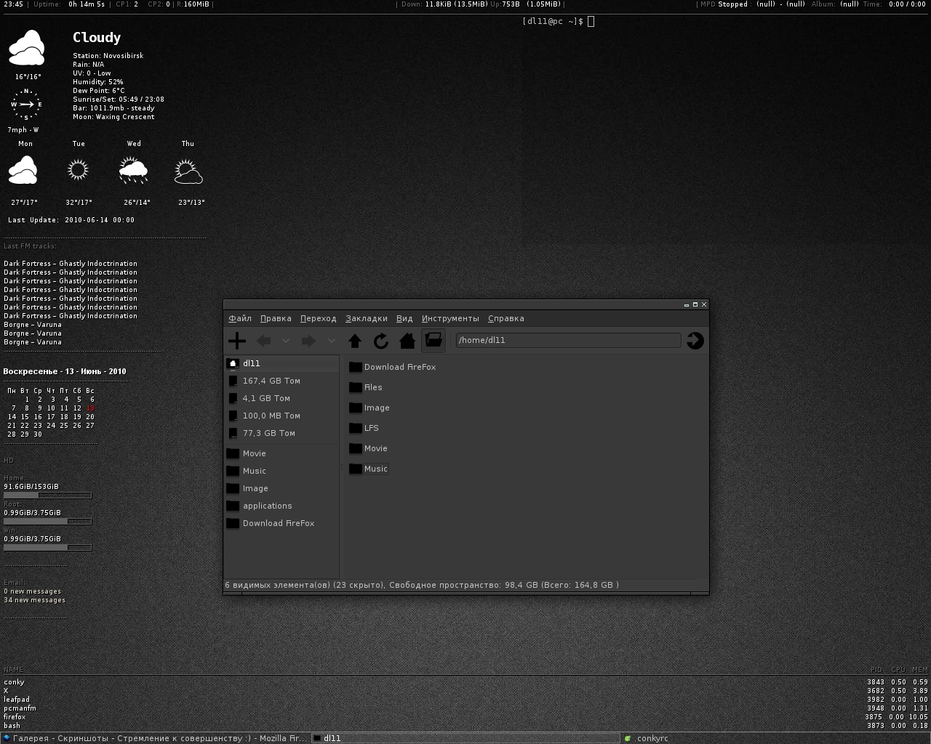Image resolution: width=931 pixels, height=744 pixels.
Task: Click the "Station: Novosibirsk" weather line
Action: point(108,56)
